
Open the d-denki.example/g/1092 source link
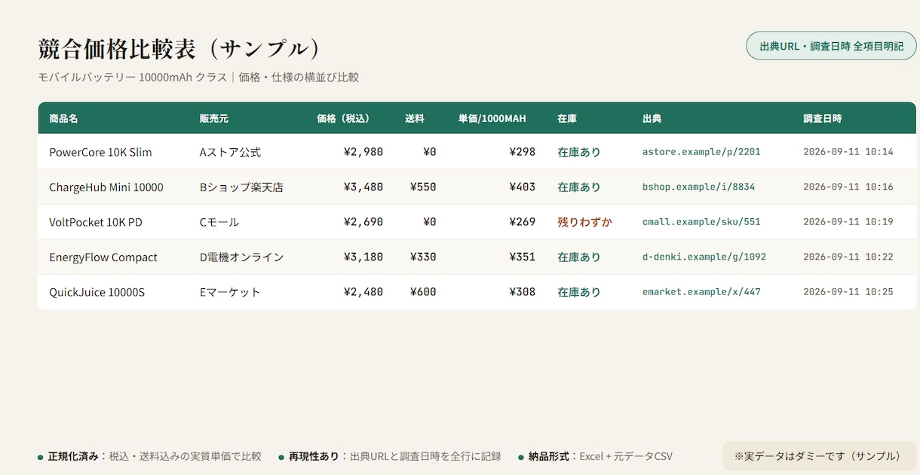(x=704, y=257)
